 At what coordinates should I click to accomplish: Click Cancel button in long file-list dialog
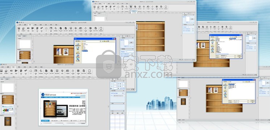tap(239, 57)
